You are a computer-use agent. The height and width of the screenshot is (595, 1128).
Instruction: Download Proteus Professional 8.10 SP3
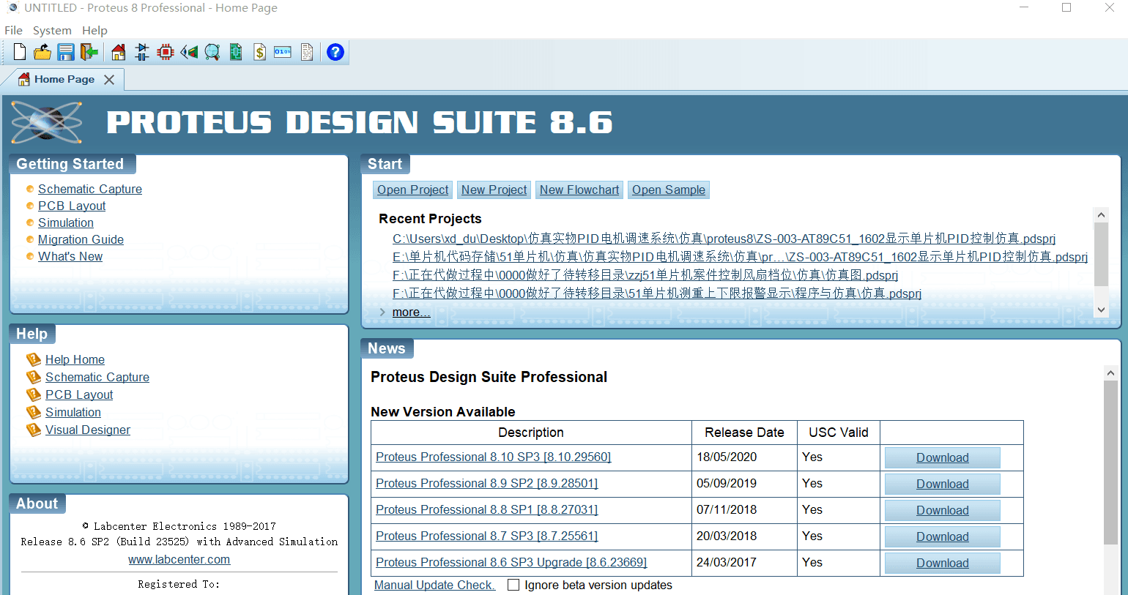pyautogui.click(x=942, y=457)
